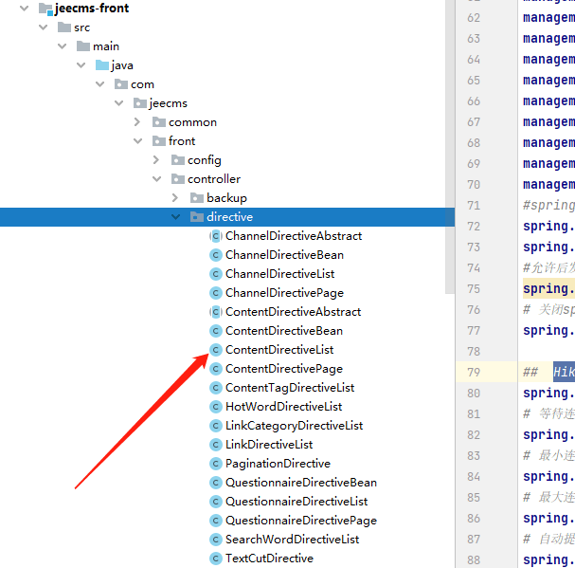575x568 pixels.
Task: Click the backup package icon
Action: (197, 198)
